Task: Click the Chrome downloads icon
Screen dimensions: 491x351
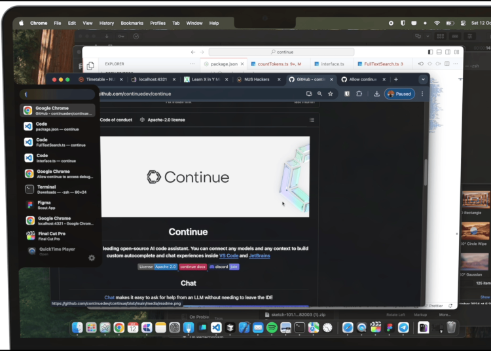Action: pyautogui.click(x=376, y=94)
